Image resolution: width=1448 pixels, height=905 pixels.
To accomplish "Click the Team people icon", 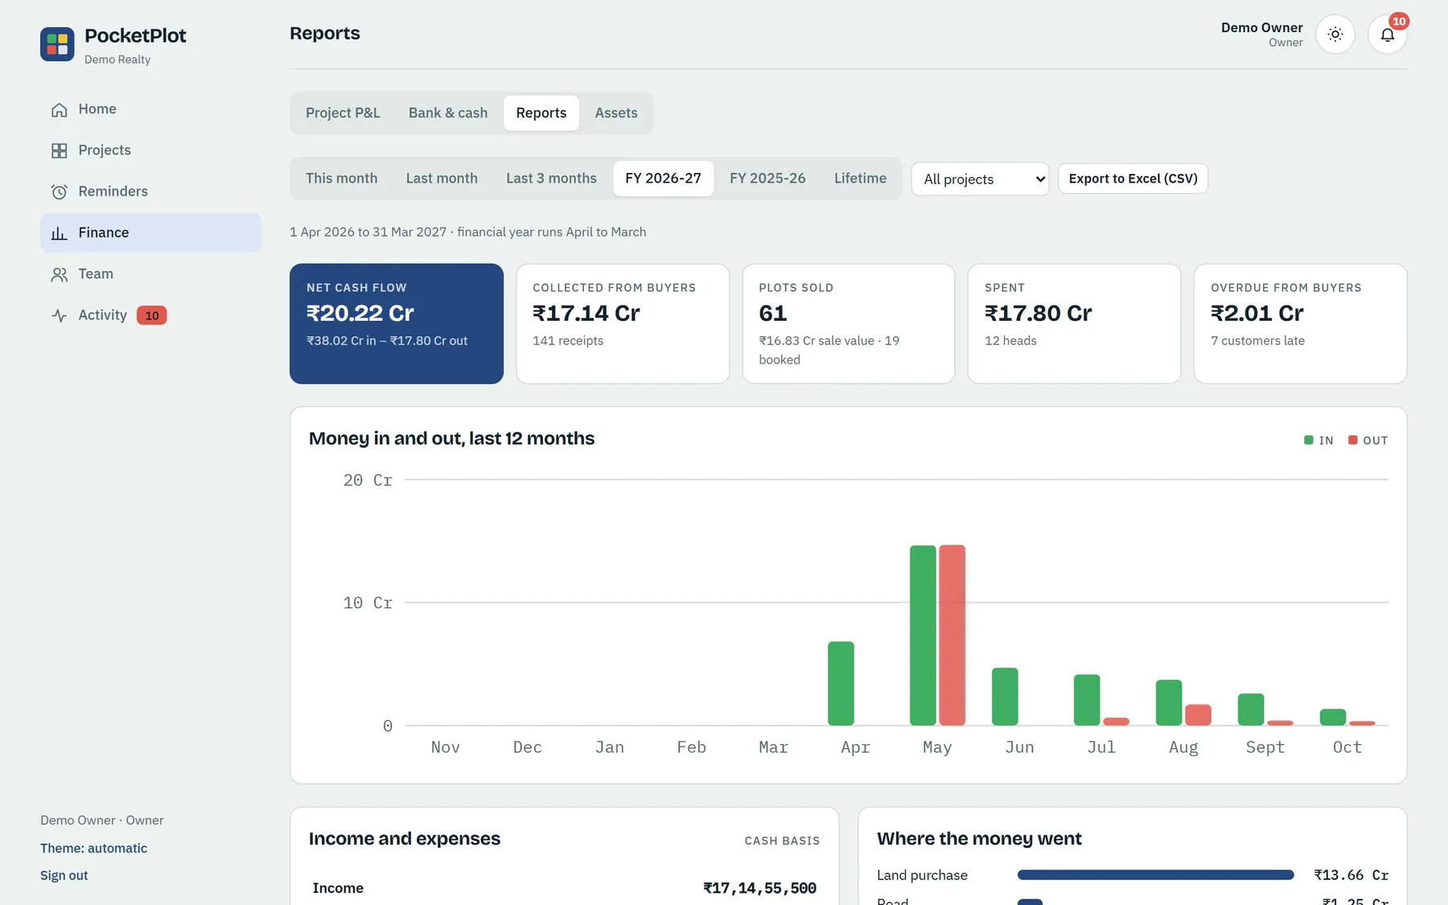I will point(59,274).
